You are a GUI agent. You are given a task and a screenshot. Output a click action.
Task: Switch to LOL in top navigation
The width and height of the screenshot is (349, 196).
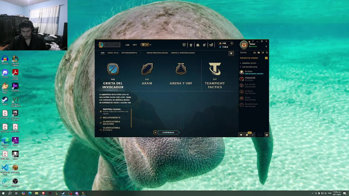click(x=128, y=45)
